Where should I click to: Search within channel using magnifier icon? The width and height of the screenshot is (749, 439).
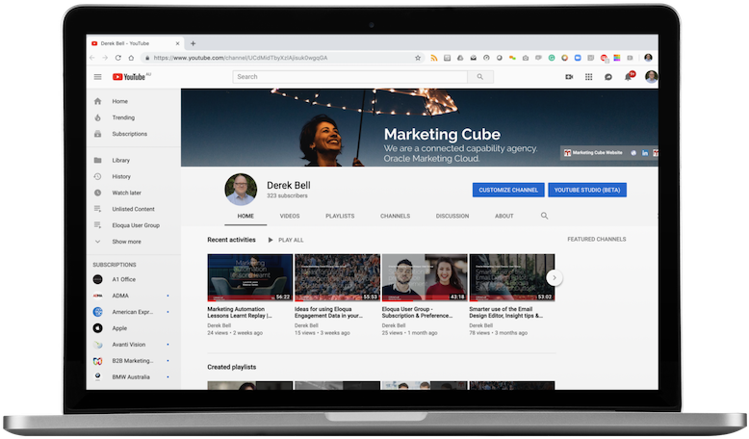(544, 216)
